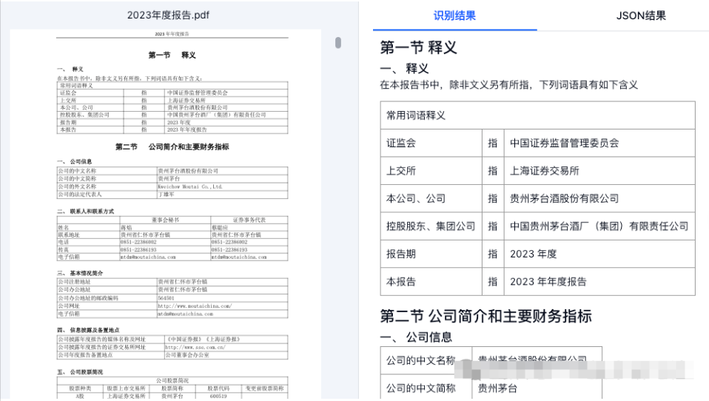This screenshot has height=401, width=709.
Task: Click the 一、公司信息 subheading in results
Action: (x=416, y=337)
